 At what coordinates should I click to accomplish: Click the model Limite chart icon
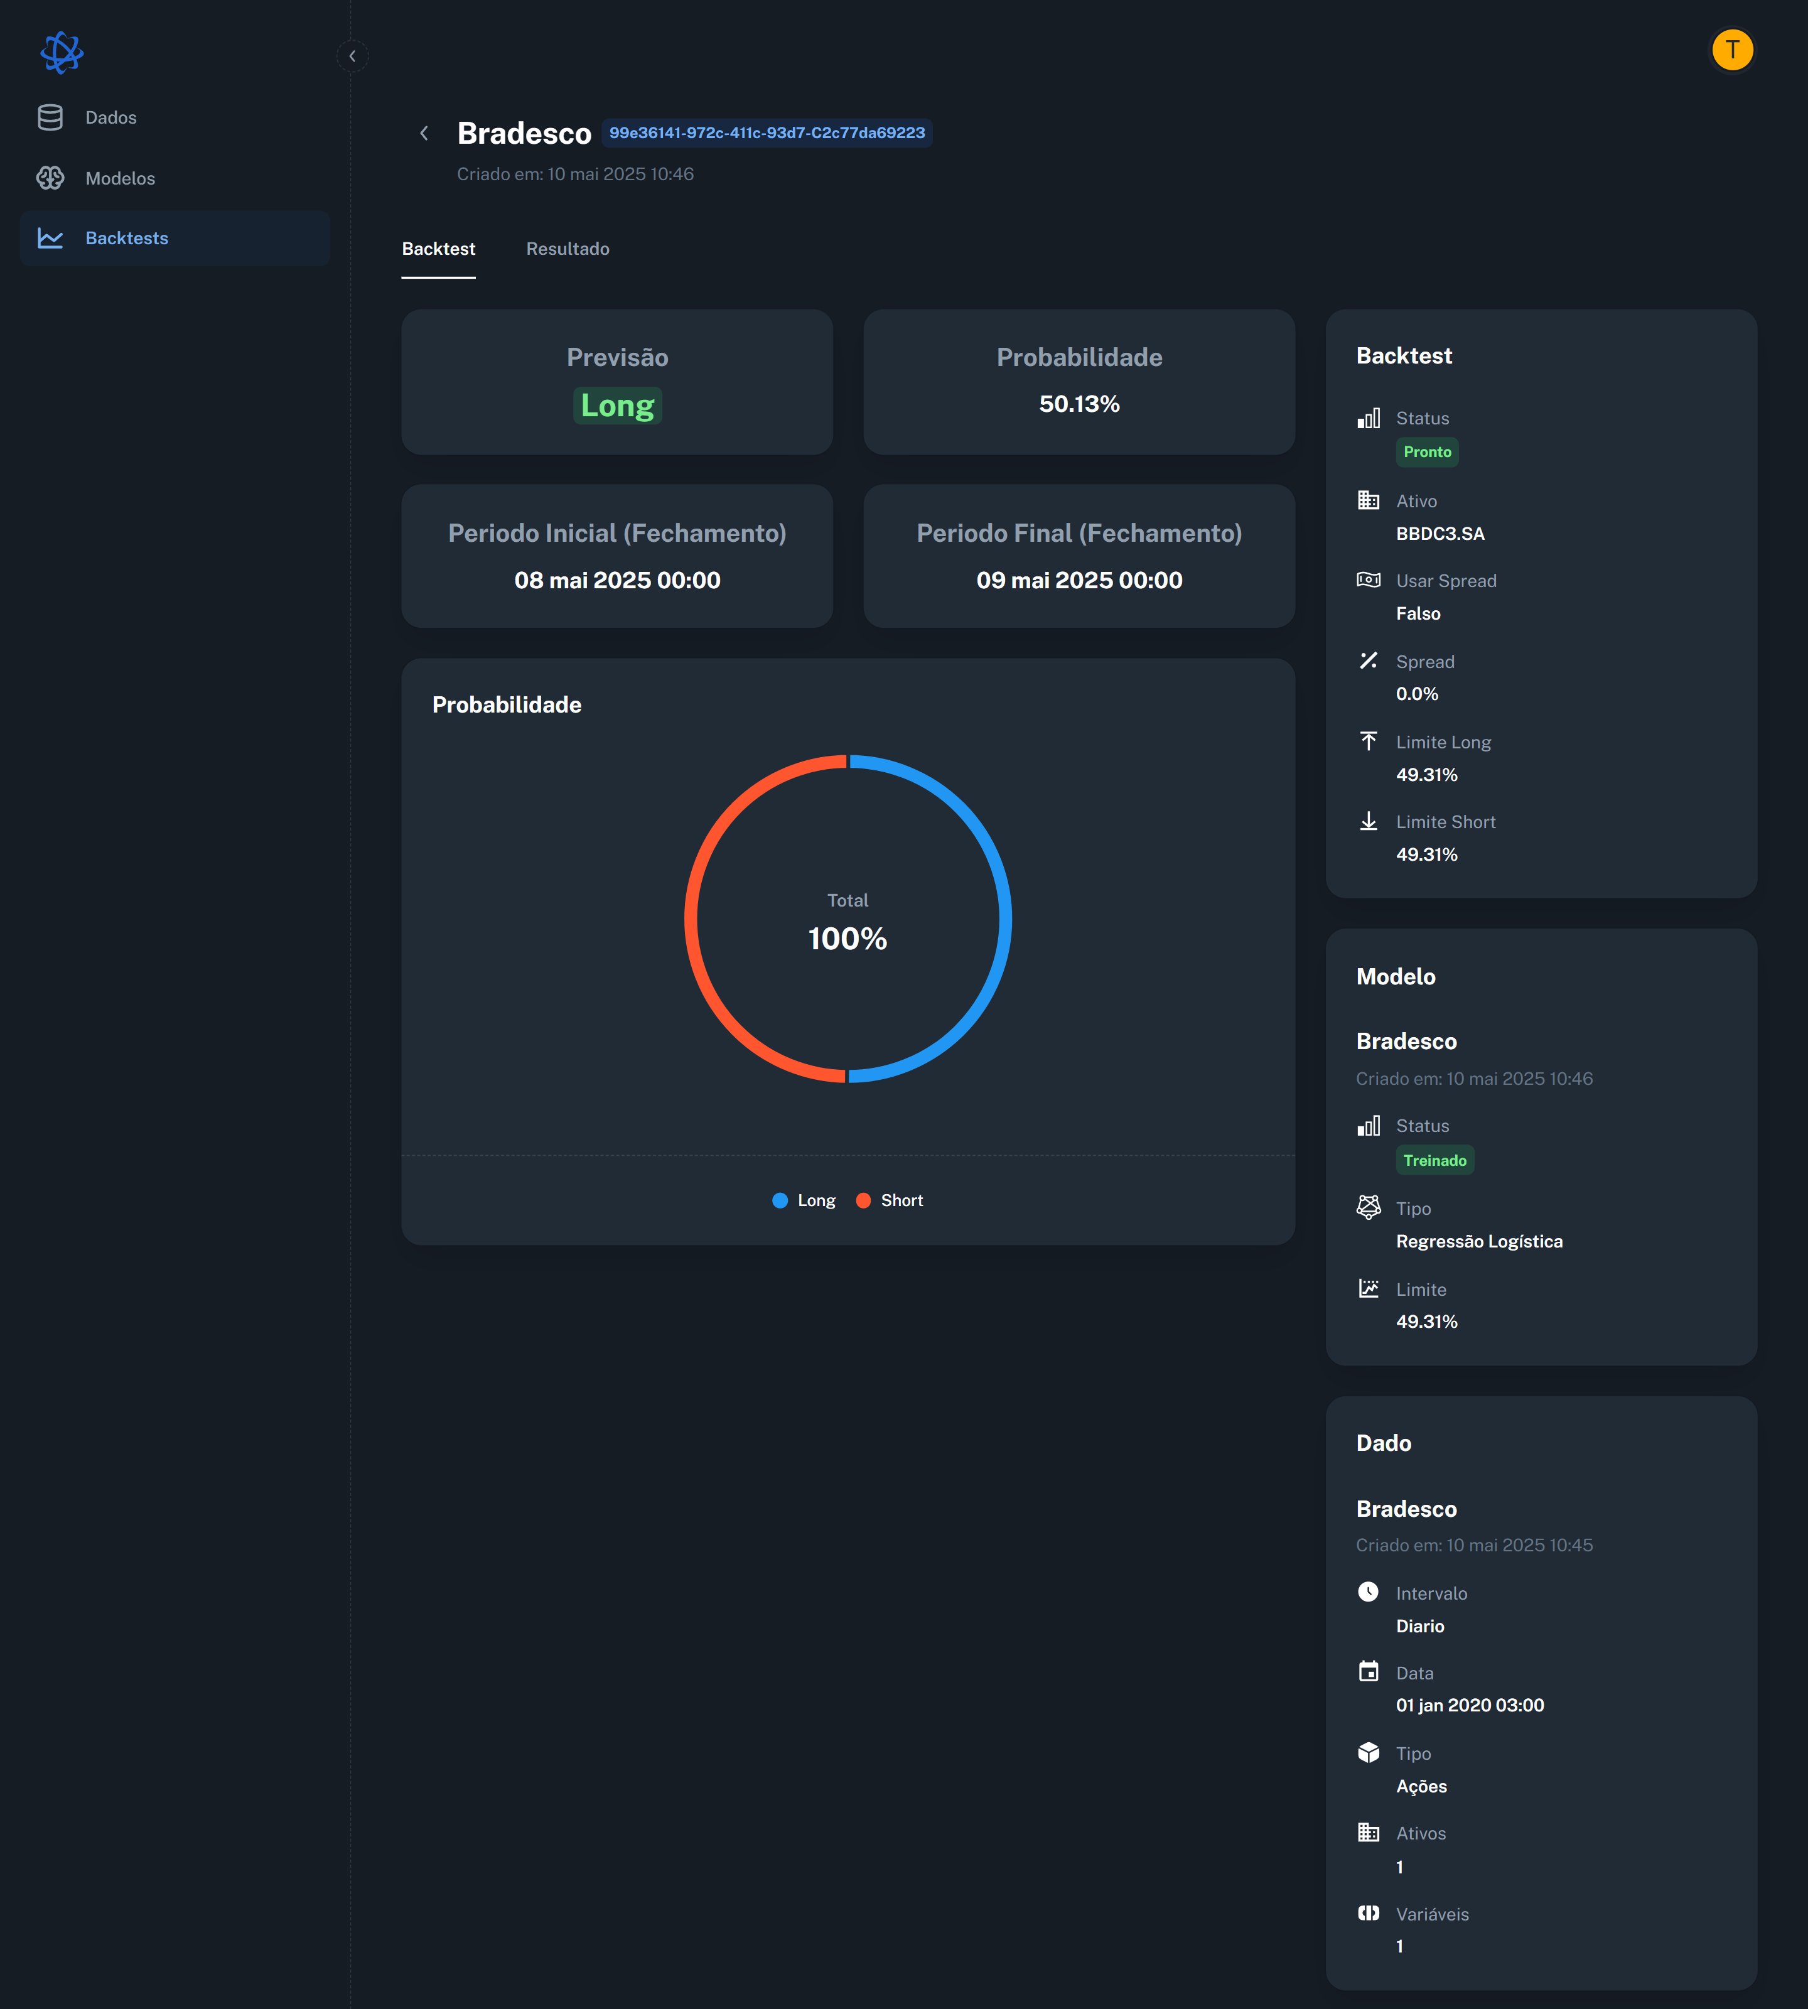pos(1368,1288)
